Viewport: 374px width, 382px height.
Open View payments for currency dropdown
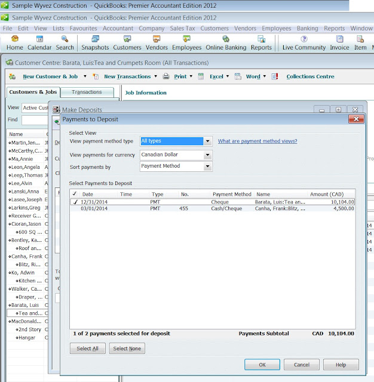[207, 155]
